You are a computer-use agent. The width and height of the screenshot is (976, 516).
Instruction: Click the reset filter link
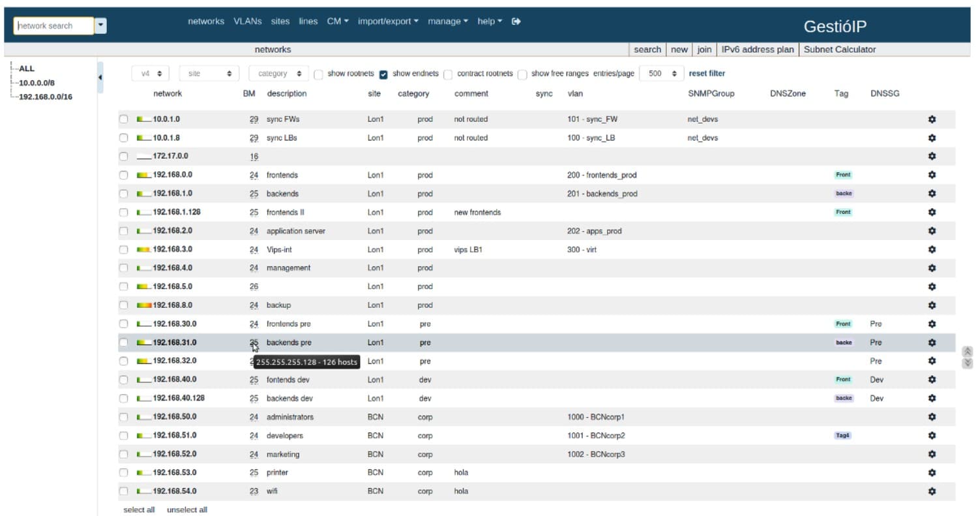pos(706,73)
